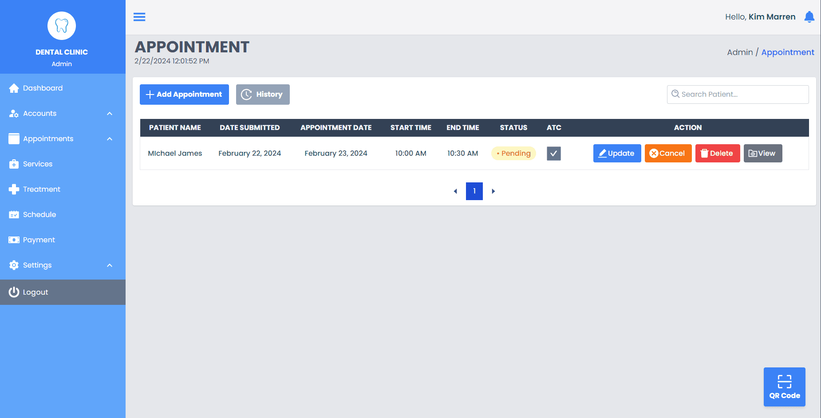Expand the Settings submenu chevron
This screenshot has width=821, height=418.
pyautogui.click(x=110, y=265)
